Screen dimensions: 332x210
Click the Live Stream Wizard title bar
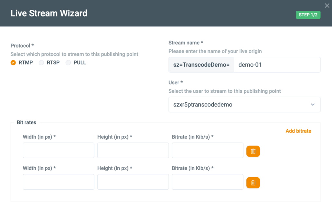[x=49, y=13]
